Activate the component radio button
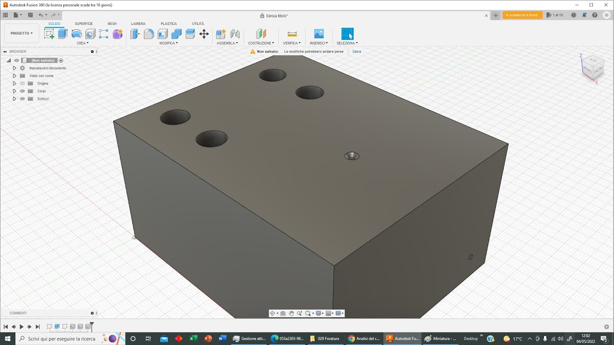 click(61, 60)
